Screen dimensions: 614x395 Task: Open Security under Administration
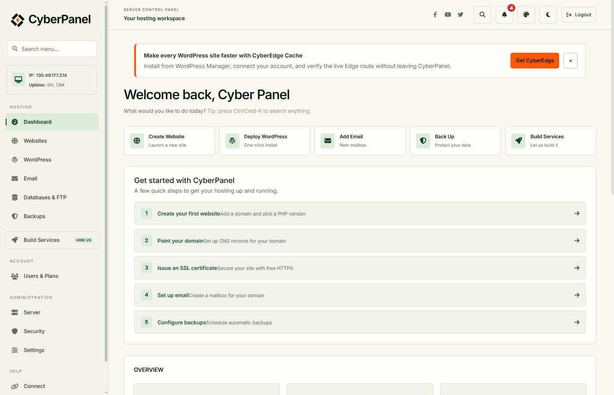click(x=52, y=331)
